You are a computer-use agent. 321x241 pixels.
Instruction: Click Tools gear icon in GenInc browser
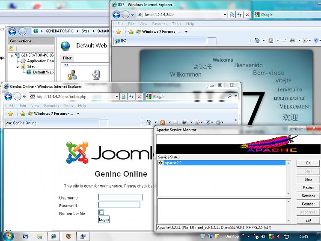[218, 122]
